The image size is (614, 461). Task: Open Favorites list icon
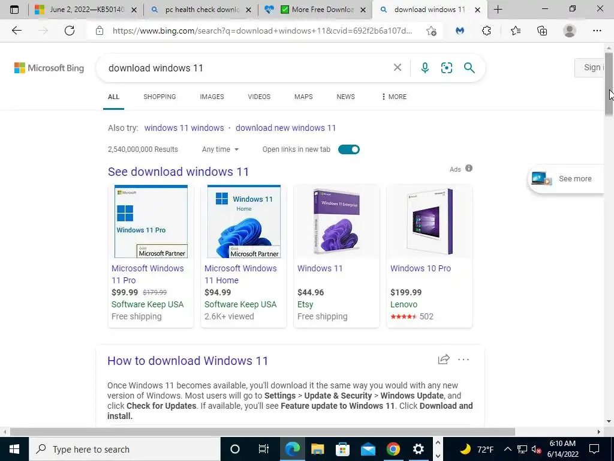[515, 31]
